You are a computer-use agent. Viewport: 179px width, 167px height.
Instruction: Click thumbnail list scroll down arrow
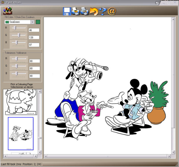(x=40, y=152)
